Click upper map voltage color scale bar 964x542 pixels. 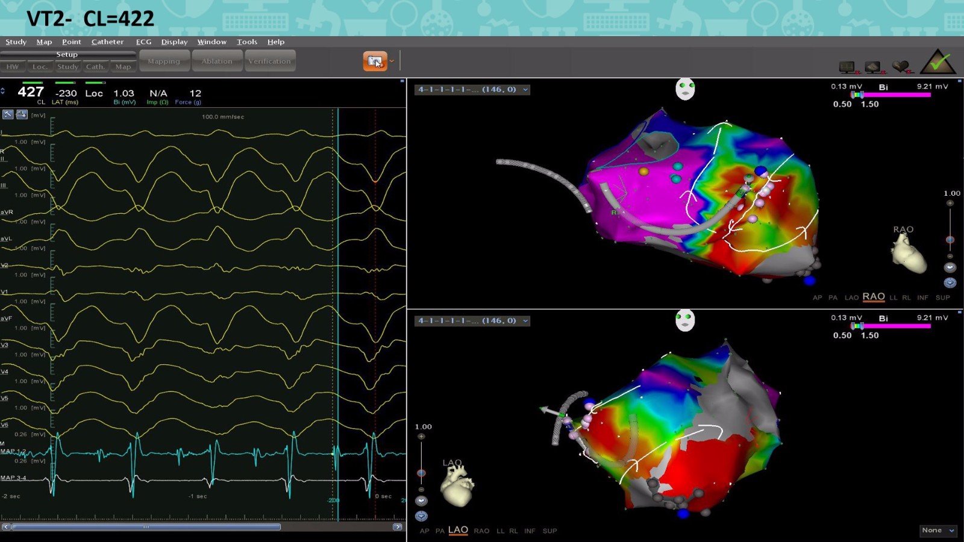890,95
